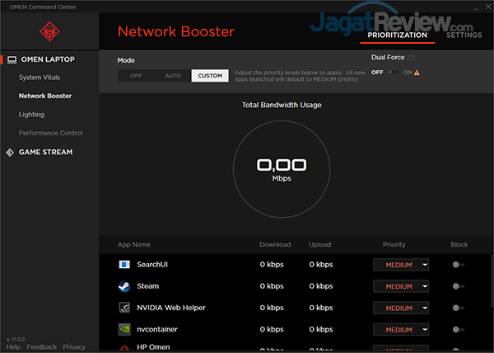Switch to the Settings tab
Viewport: 494px width, 353px height.
(464, 35)
